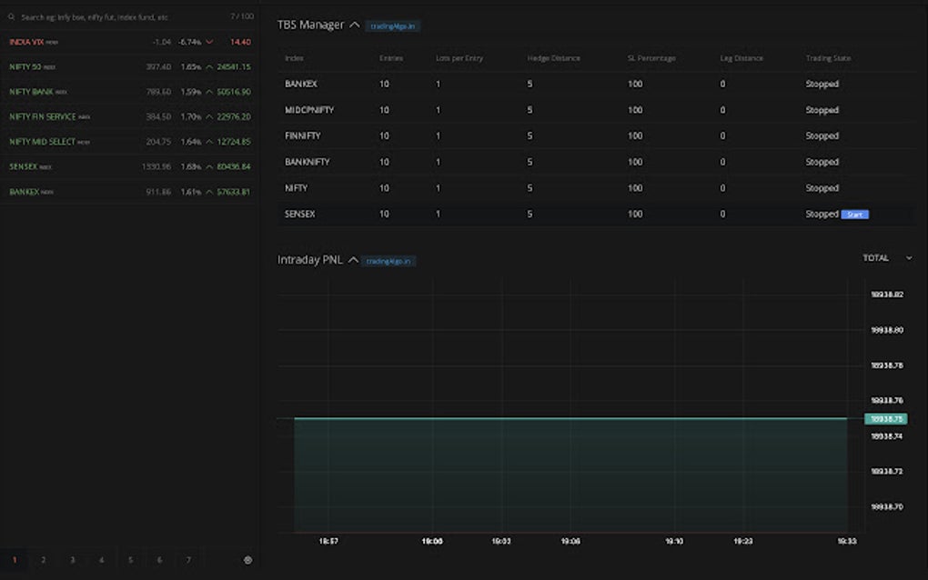Open tradingAlgo.in link beside Intraday PNL

388,261
